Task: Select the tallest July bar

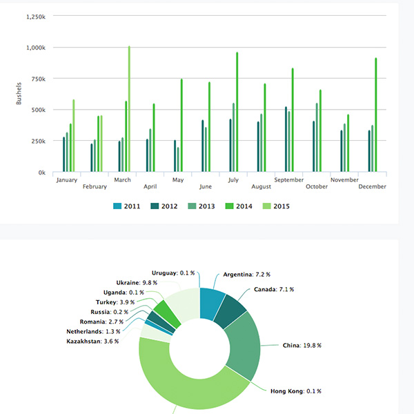Action: (237, 112)
